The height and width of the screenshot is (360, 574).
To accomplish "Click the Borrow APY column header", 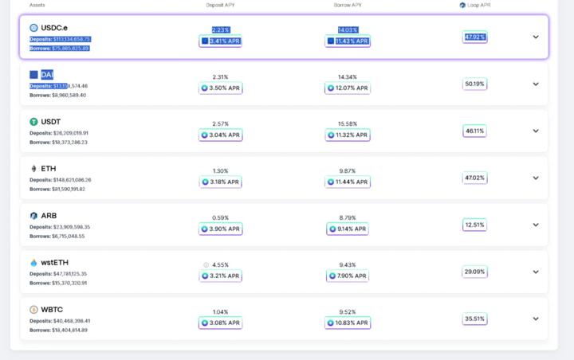I will coord(348,5).
